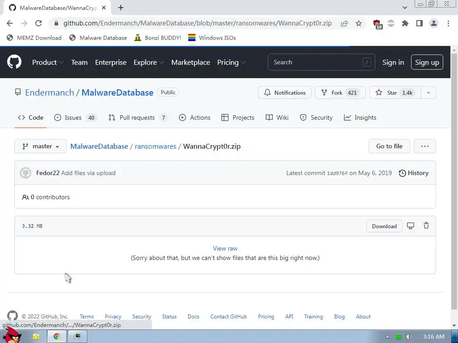Open the ransomwares breadcrumb link
Image resolution: width=458 pixels, height=343 pixels.
click(155, 146)
